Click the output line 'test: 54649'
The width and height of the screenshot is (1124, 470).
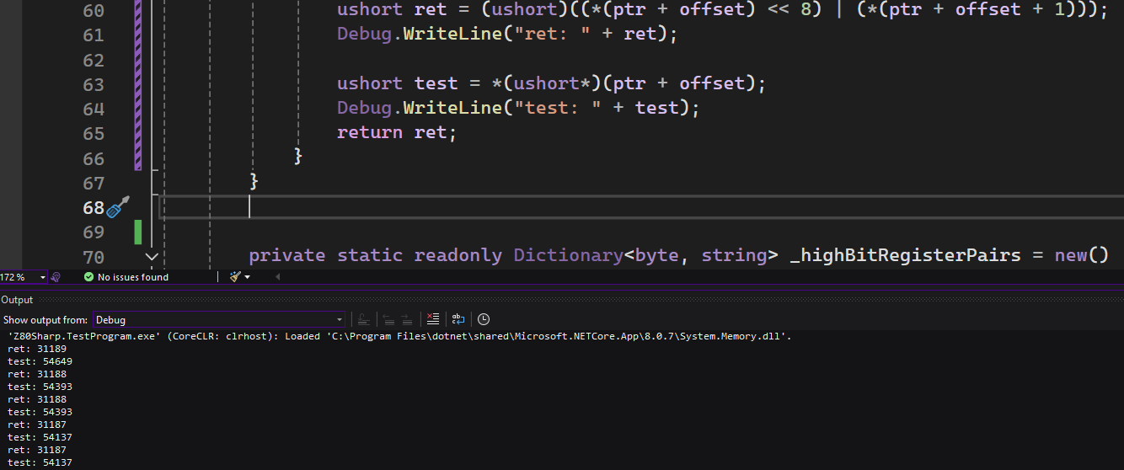tap(40, 361)
